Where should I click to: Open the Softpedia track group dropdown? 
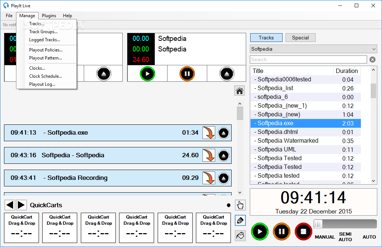pyautogui.click(x=313, y=49)
